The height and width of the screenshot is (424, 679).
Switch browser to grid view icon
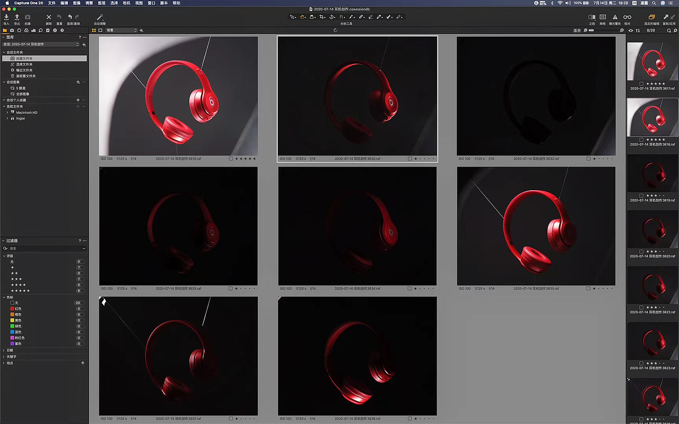(94, 30)
